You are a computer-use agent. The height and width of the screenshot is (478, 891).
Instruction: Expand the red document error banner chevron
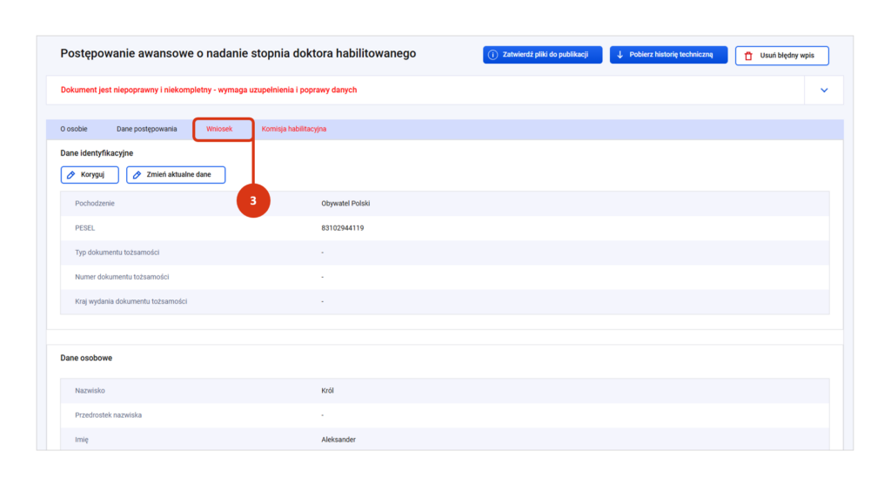coord(825,90)
